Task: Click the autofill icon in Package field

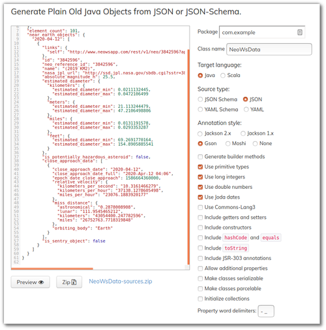Action: pos(300,33)
